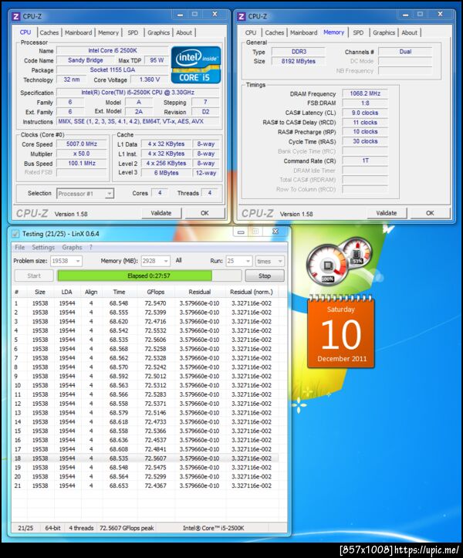The height and width of the screenshot is (558, 463).
Task: Select result row 16 with time 68.636
Action: 145,440
